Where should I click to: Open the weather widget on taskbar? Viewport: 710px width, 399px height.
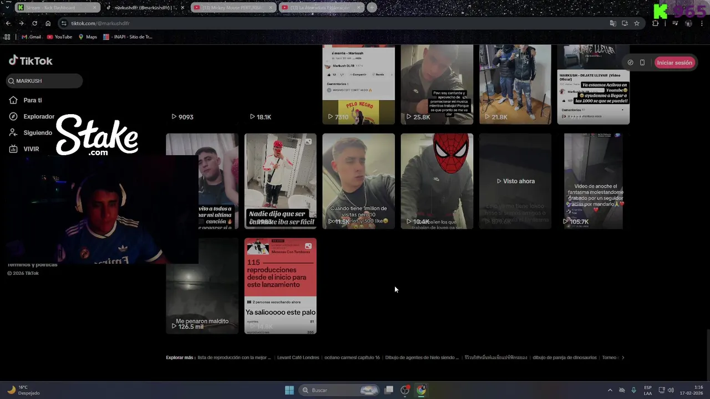pos(23,390)
